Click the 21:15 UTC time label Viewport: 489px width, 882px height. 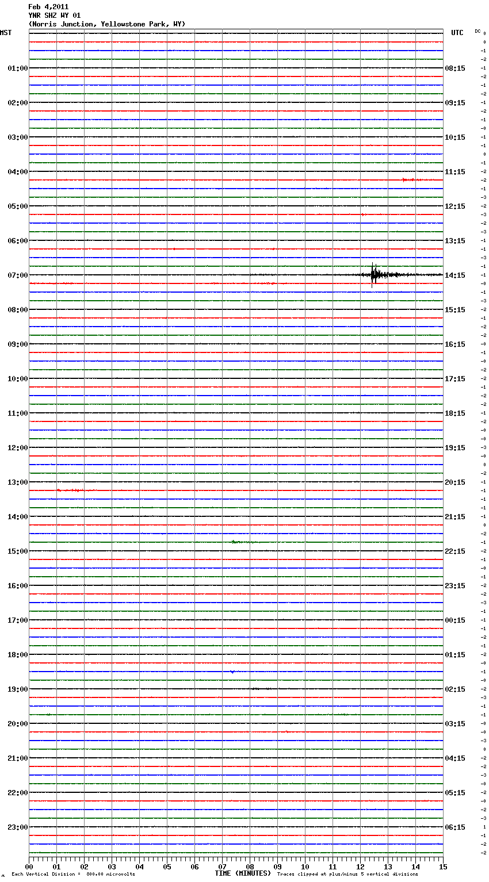pyautogui.click(x=455, y=517)
